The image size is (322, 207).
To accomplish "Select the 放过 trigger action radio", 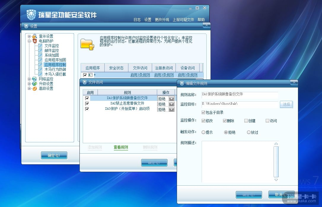I will pyautogui.click(x=249, y=133).
